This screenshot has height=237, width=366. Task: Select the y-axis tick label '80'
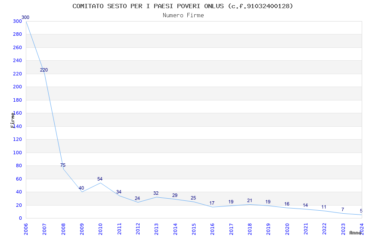pyautogui.click(x=19, y=165)
